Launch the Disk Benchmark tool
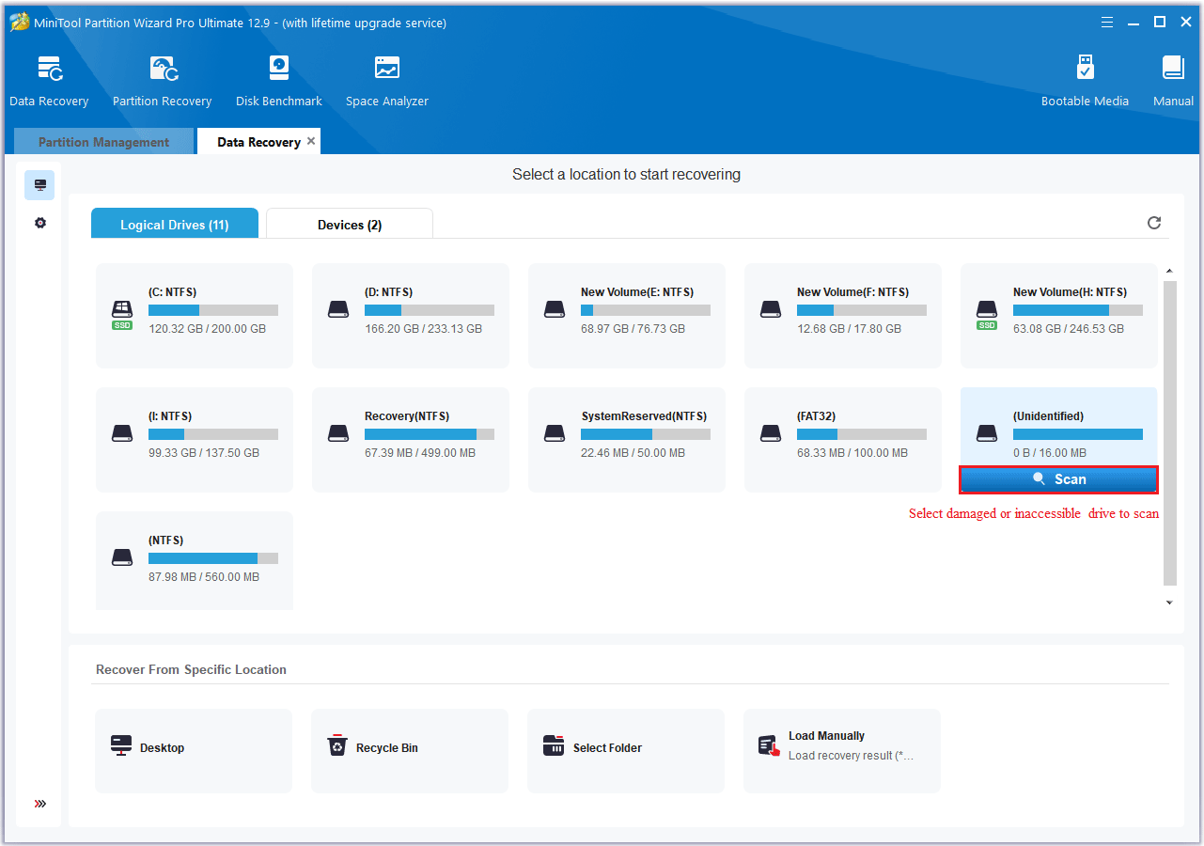 point(279,81)
